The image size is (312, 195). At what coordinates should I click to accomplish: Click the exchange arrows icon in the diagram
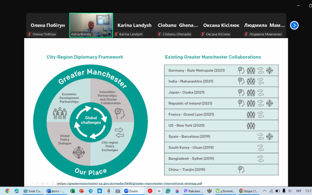click(x=119, y=133)
